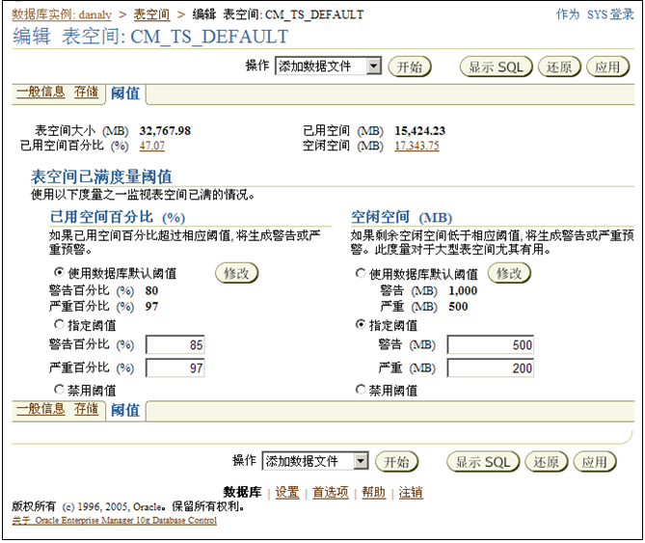Image resolution: width=645 pixels, height=543 pixels.
Task: Switch to the top 一般信息 tab
Action: [40, 92]
